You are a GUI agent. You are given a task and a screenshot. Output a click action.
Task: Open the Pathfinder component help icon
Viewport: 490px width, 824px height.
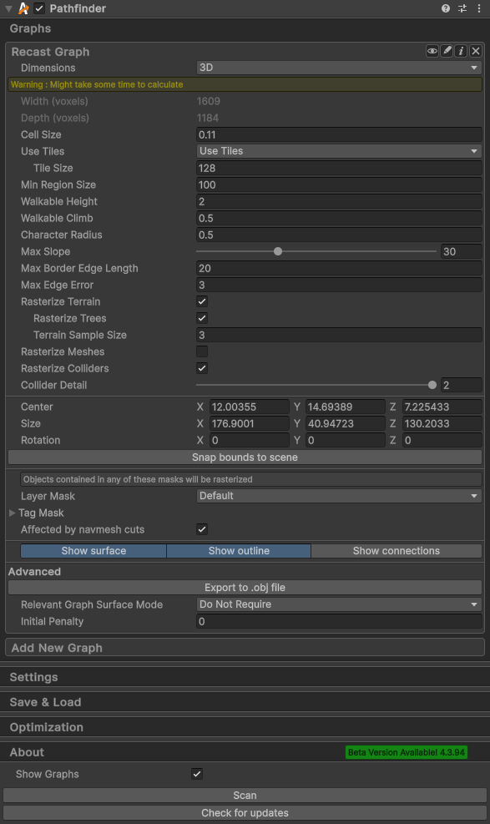tap(446, 8)
